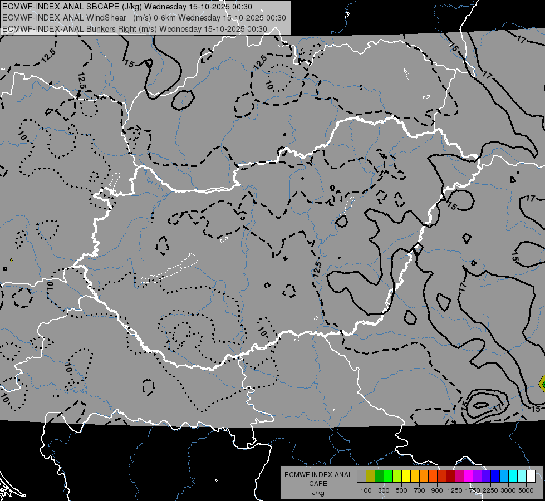Click the 100 legend scale label
Image resolution: width=545 pixels, height=501 pixels.
click(x=366, y=490)
